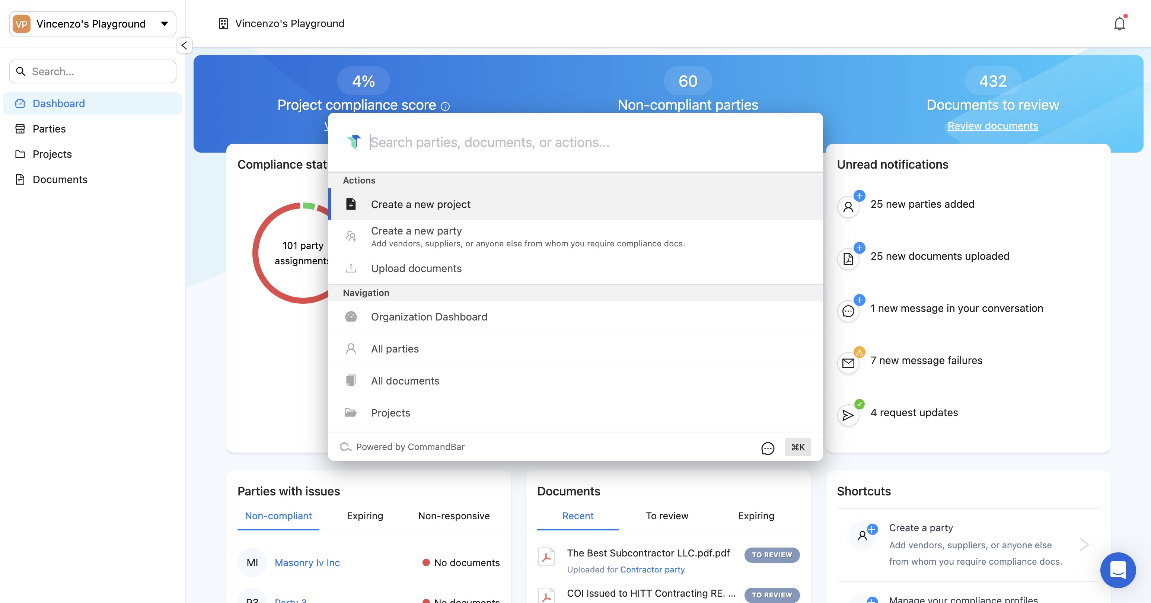
Task: Click the notification bell icon
Action: point(1119,23)
